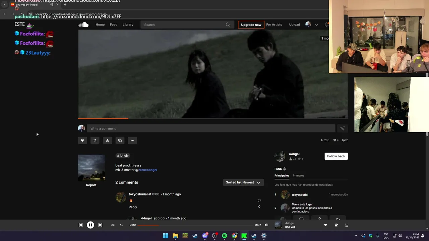Jump to 0:00 timestamp in tokyosburial comment
429x241 pixels.
156,194
